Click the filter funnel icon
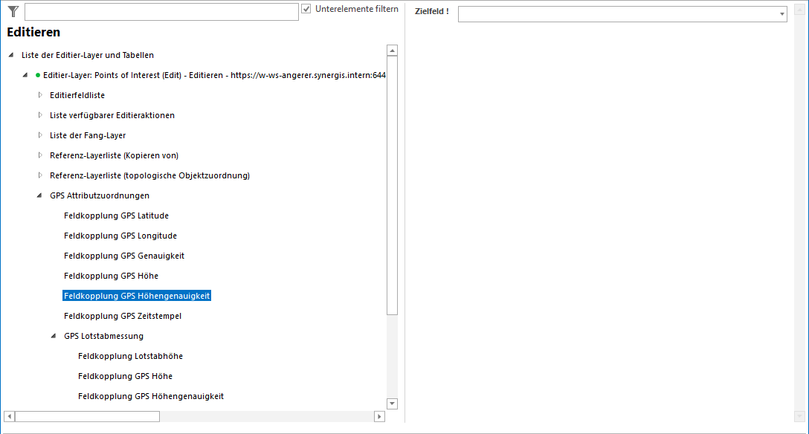Image resolution: width=809 pixels, height=434 pixels. click(x=13, y=11)
